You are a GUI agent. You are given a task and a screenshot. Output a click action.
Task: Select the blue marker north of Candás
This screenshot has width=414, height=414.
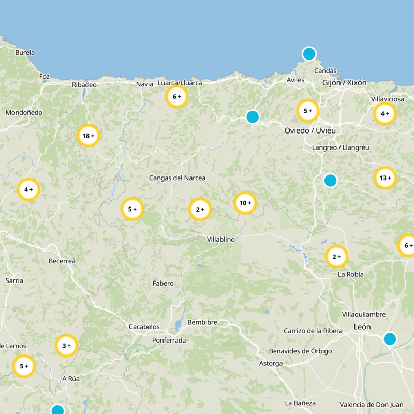coord(309,54)
